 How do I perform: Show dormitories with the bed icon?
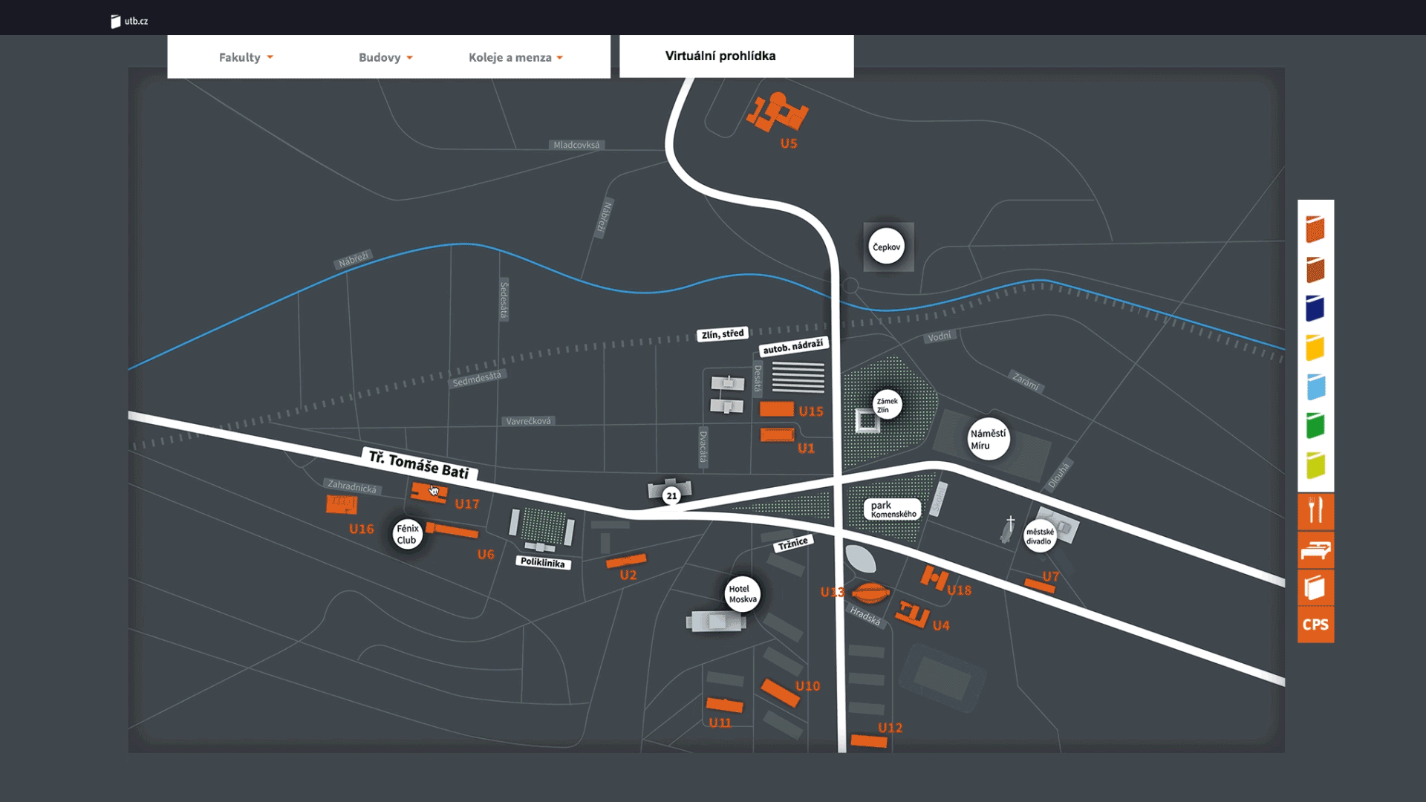tap(1315, 550)
